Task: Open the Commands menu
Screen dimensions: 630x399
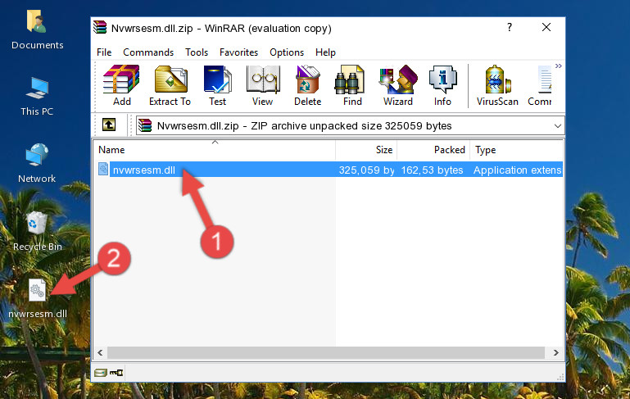Action: pos(148,52)
